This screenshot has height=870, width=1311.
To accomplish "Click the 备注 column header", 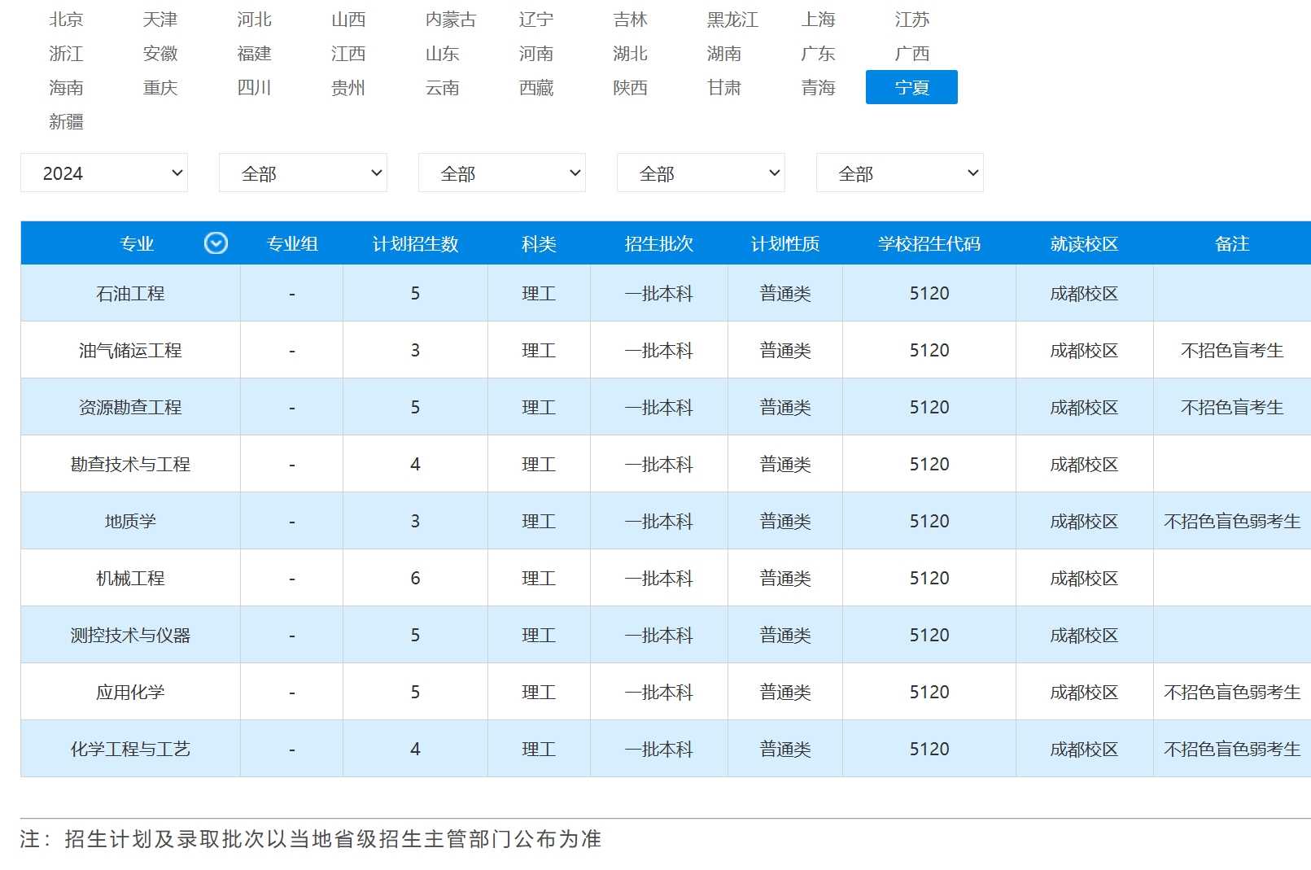I will click(x=1232, y=243).
